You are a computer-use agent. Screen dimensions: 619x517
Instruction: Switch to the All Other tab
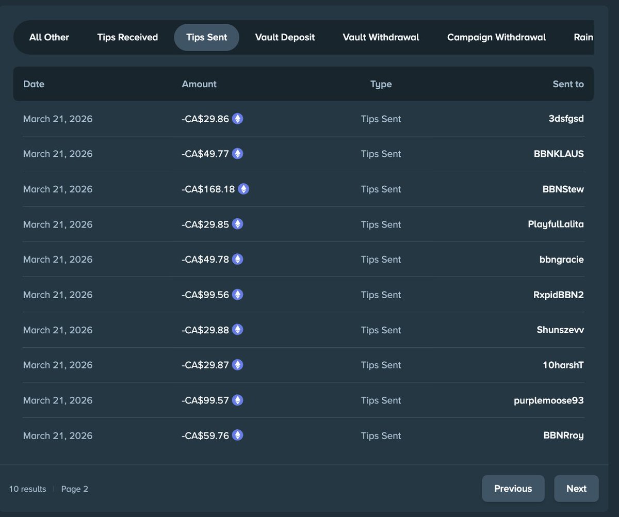pyautogui.click(x=49, y=37)
